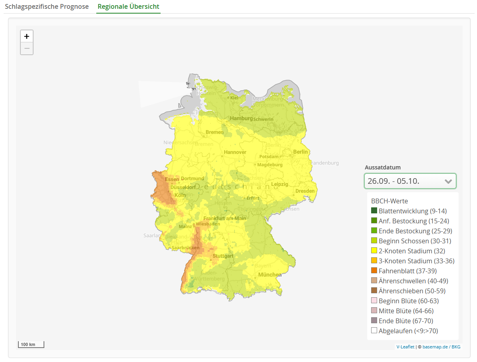477x362 pixels.
Task: Click the chevron on the 26.09. - 05.10. selector
Action: [448, 181]
